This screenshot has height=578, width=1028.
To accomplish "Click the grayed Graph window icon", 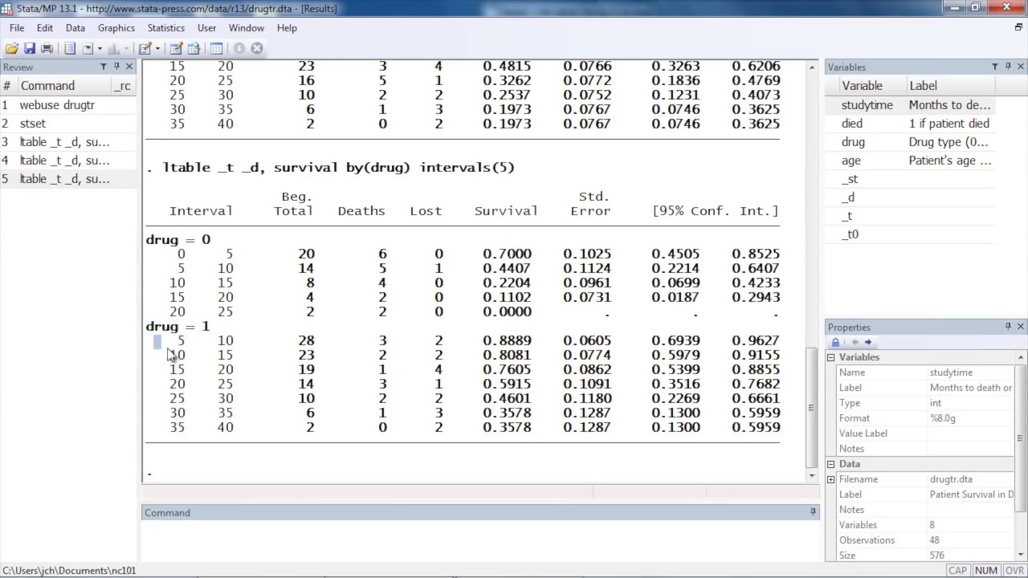I will pyautogui.click(x=112, y=48).
